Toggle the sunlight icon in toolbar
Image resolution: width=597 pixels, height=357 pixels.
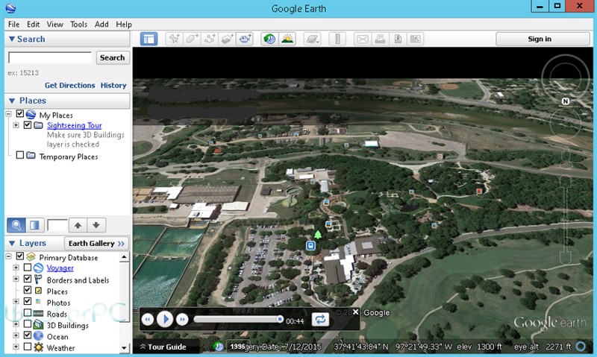[287, 39]
